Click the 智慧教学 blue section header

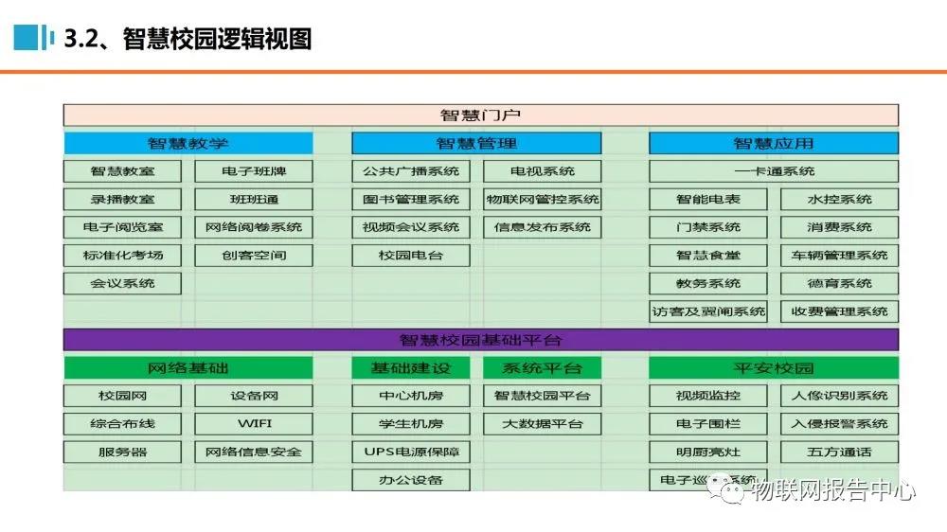pos(188,144)
